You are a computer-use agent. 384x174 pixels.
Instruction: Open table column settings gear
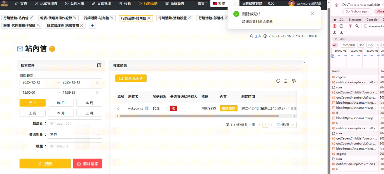293,81
